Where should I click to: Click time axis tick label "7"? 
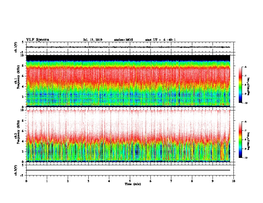(171, 181)
